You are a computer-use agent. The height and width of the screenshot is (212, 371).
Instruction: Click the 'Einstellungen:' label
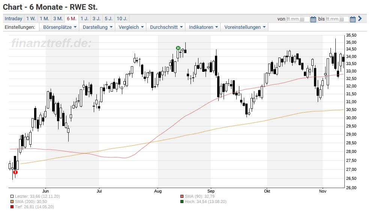pyautogui.click(x=20, y=27)
